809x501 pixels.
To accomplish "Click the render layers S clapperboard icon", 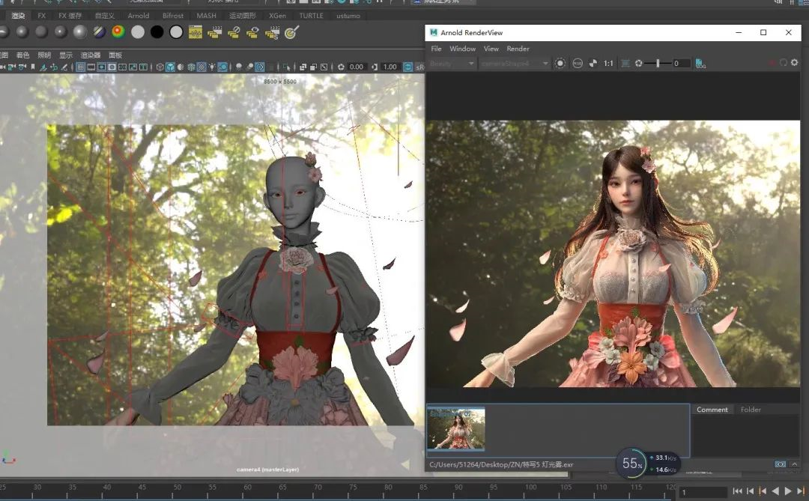I will [273, 32].
